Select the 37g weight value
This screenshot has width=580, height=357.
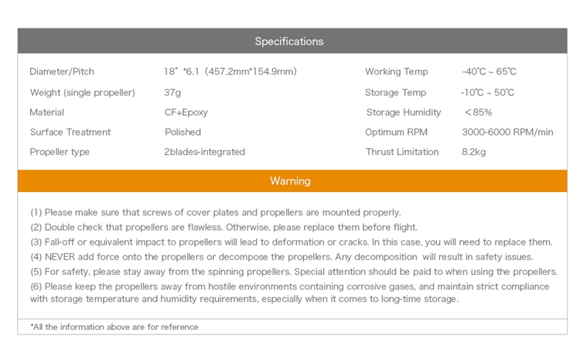(x=172, y=93)
